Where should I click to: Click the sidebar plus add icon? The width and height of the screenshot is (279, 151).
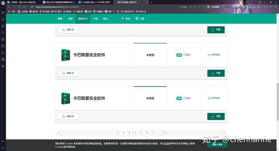3,141
